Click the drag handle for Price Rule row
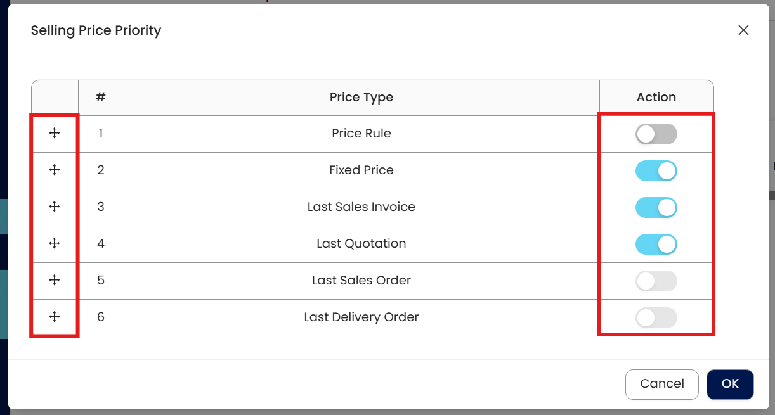The image size is (775, 415). pyautogui.click(x=55, y=133)
